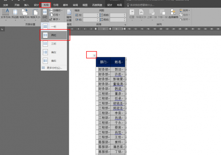Pick the 偏右 column layout
The height and width of the screenshot is (155, 221).
53,60
